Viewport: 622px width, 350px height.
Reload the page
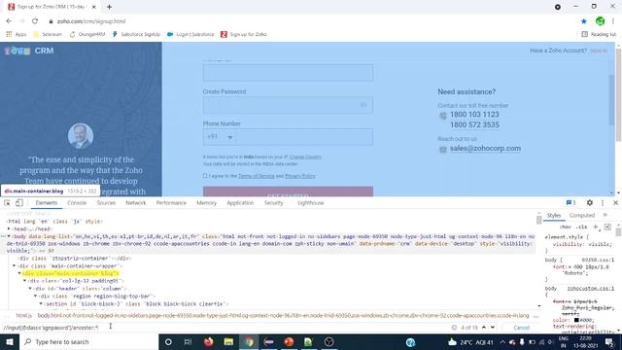(x=35, y=21)
